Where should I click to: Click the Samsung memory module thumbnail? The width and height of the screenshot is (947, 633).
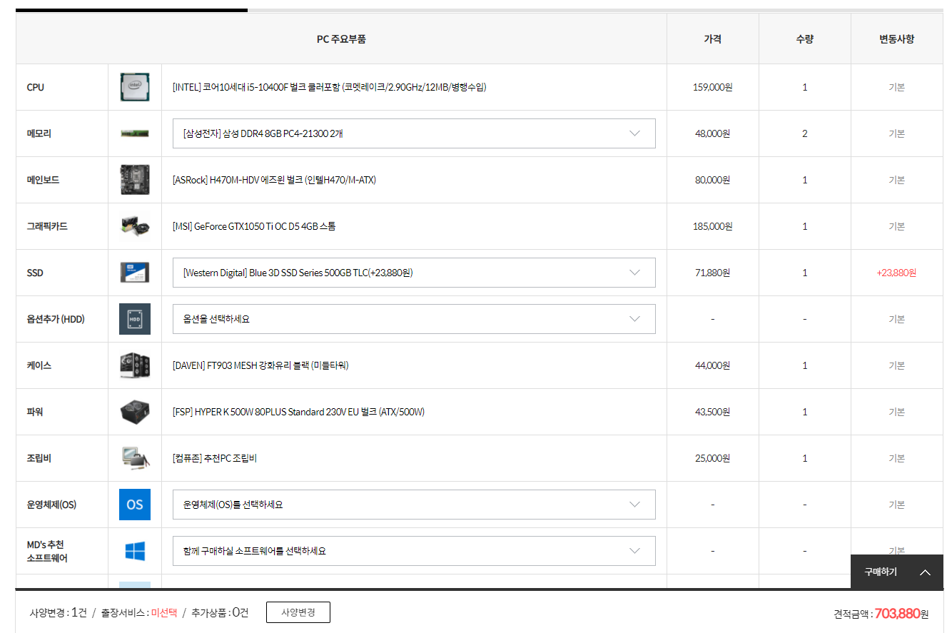click(135, 133)
